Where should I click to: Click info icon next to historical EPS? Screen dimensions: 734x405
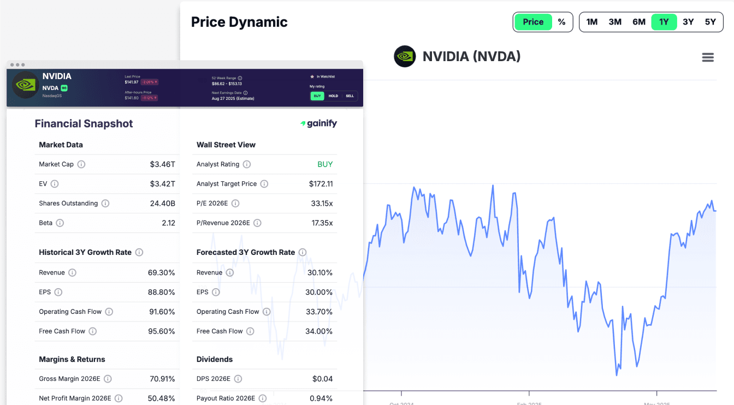point(58,292)
